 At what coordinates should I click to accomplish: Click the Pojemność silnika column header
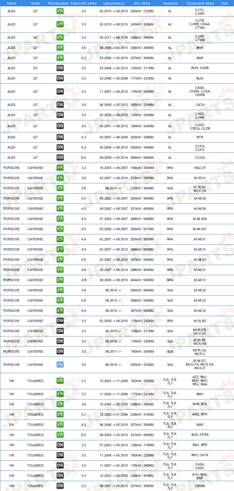(83, 3)
